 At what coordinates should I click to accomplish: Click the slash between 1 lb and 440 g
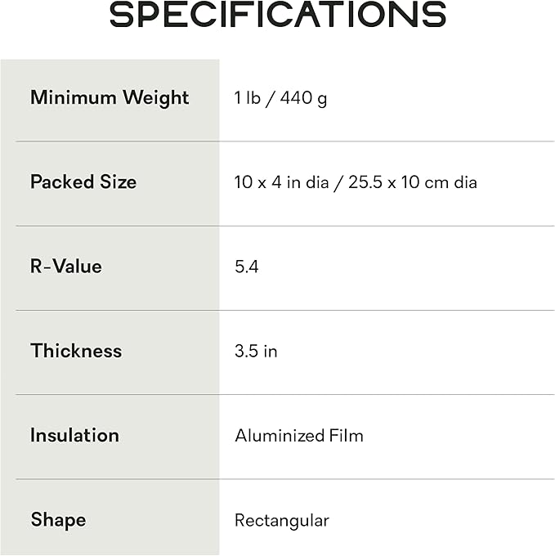pyautogui.click(x=272, y=100)
